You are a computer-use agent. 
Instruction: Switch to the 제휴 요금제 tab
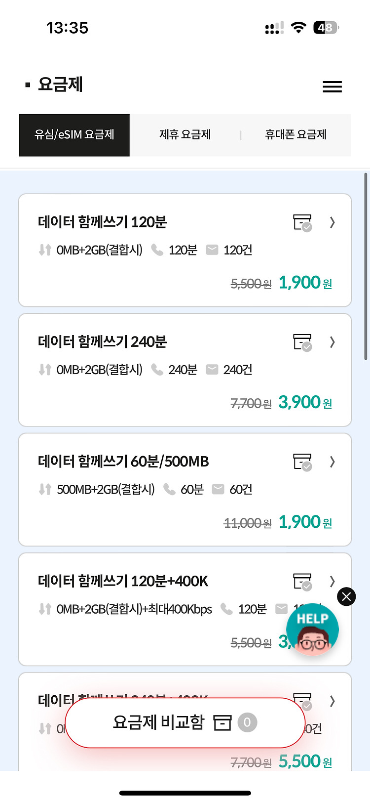185,135
